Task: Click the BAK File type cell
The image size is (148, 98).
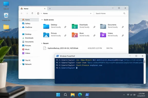Action: pos(109,48)
